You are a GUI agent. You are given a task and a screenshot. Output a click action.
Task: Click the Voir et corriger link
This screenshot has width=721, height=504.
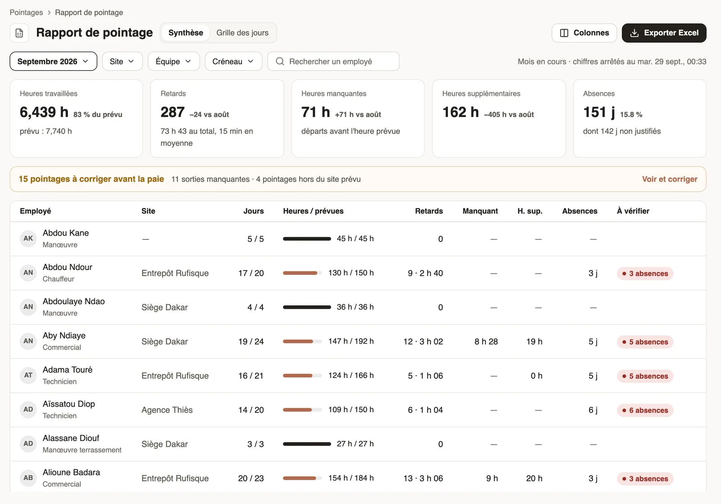pyautogui.click(x=670, y=179)
